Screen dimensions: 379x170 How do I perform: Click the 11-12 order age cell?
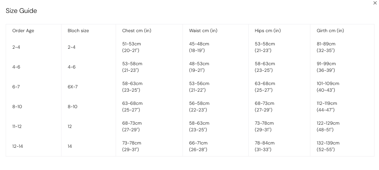[17, 126]
